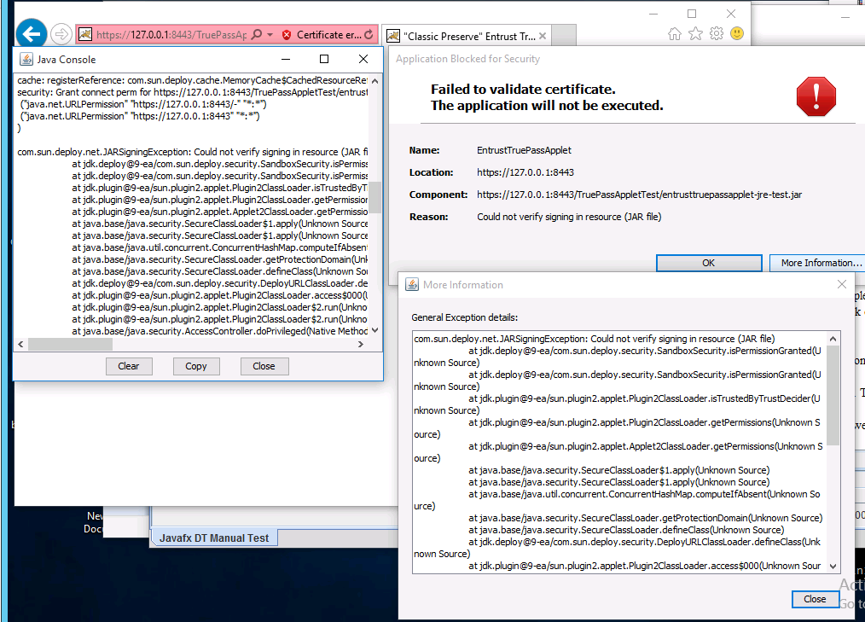Open the browser Home icon
Image resolution: width=865 pixels, height=622 pixels.
tap(675, 33)
